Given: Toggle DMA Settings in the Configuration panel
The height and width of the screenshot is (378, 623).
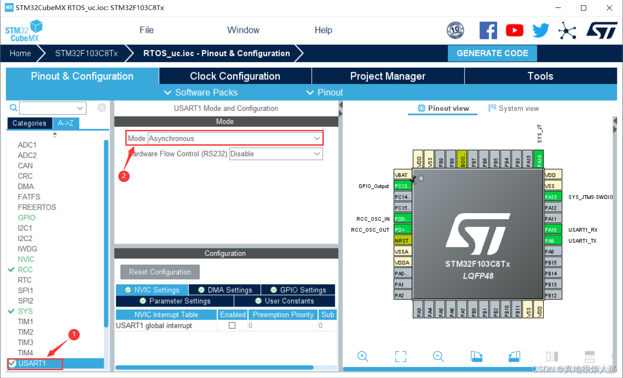Looking at the screenshot, I should coord(225,290).
